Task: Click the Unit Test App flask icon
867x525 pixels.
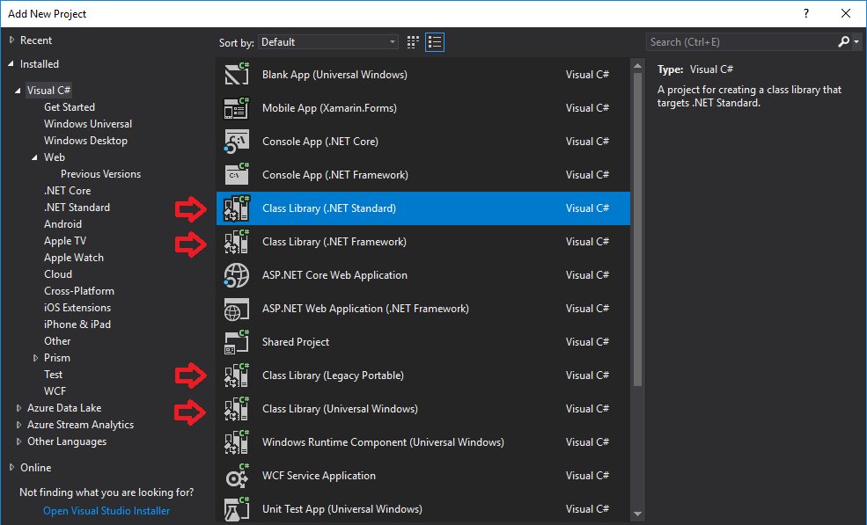Action: 237,509
